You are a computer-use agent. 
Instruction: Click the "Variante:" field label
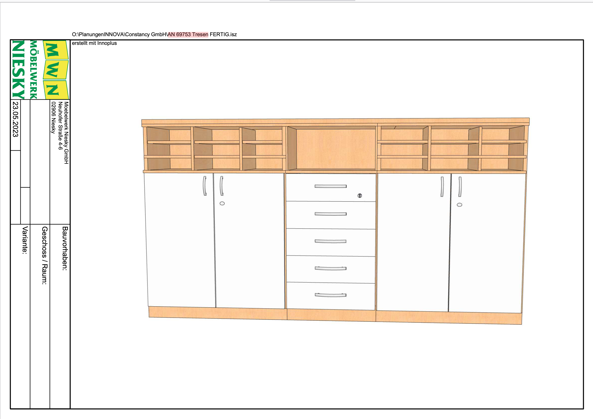(x=25, y=240)
